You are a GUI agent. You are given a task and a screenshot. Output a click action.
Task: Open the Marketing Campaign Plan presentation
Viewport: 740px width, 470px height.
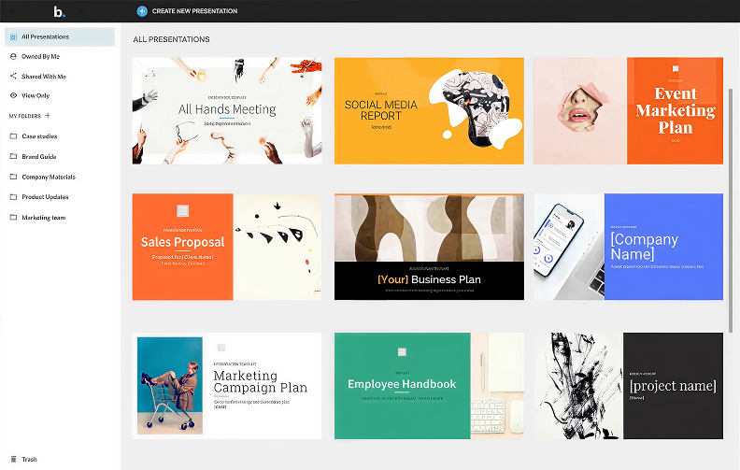[227, 386]
